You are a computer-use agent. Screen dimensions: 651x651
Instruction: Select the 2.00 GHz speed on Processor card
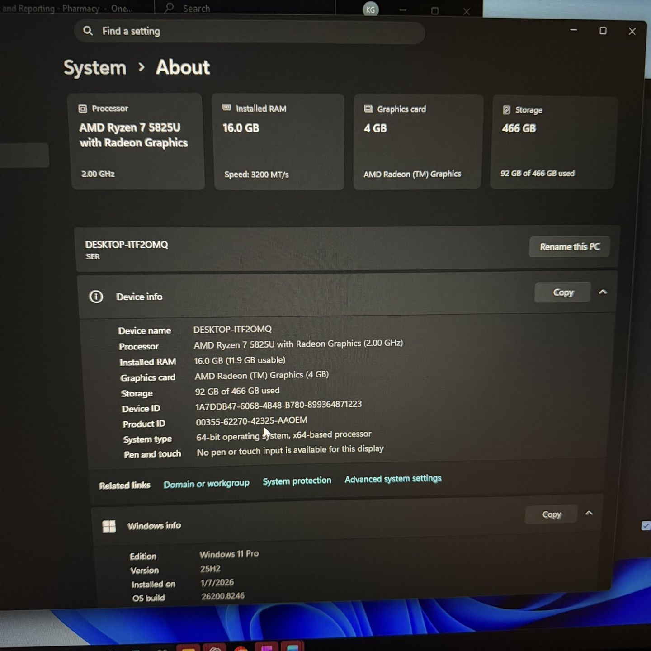coord(98,174)
